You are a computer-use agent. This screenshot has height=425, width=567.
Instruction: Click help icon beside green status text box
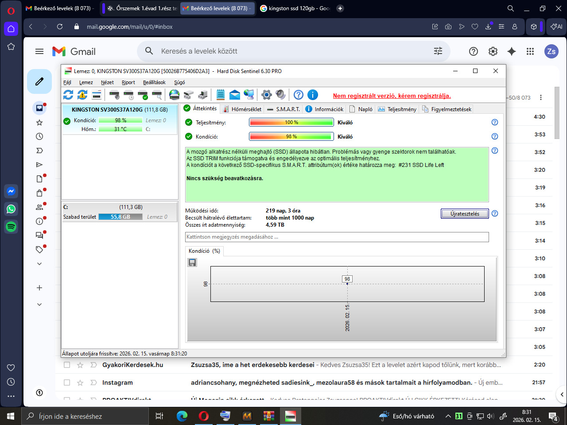pyautogui.click(x=495, y=151)
